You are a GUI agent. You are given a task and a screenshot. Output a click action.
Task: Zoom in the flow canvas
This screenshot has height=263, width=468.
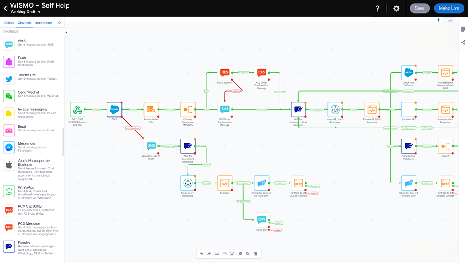click(x=248, y=254)
